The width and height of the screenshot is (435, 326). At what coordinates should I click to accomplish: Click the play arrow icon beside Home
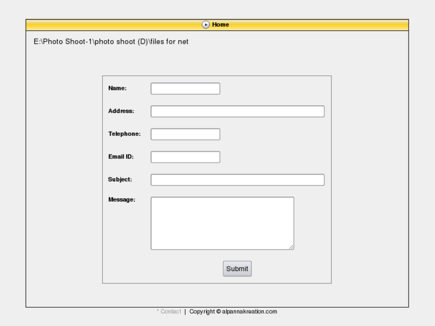pos(206,25)
